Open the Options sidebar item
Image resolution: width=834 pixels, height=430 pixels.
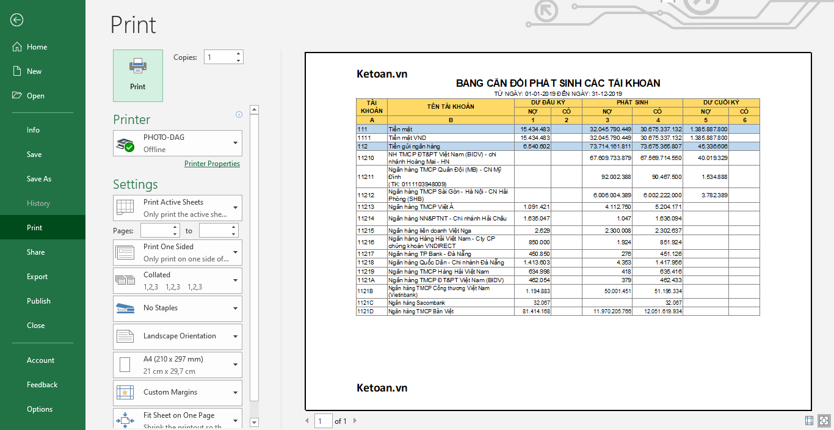[40, 409]
